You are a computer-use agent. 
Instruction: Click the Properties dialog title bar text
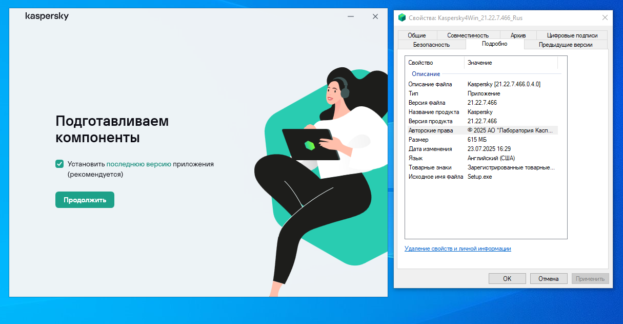click(466, 18)
